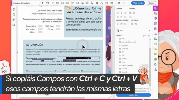Choose the dropdown field tool
179x100 pixels.
click(77, 3)
